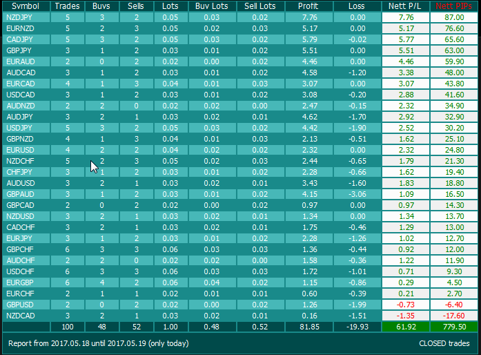Click the Nett P/L column header
The image size is (481, 355).
click(405, 6)
